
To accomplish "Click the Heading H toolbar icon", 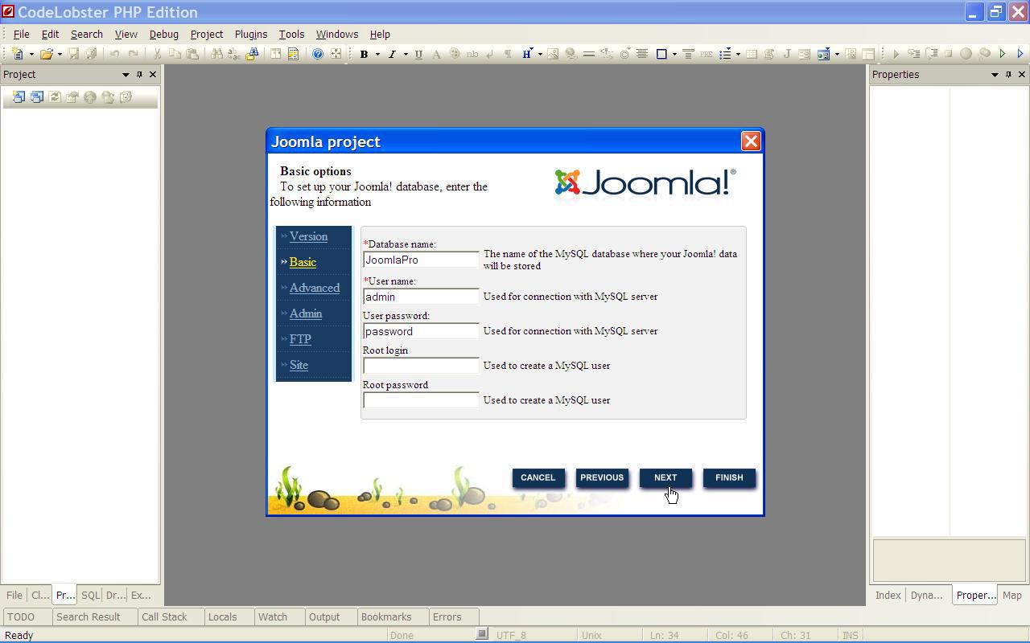I will tap(527, 54).
